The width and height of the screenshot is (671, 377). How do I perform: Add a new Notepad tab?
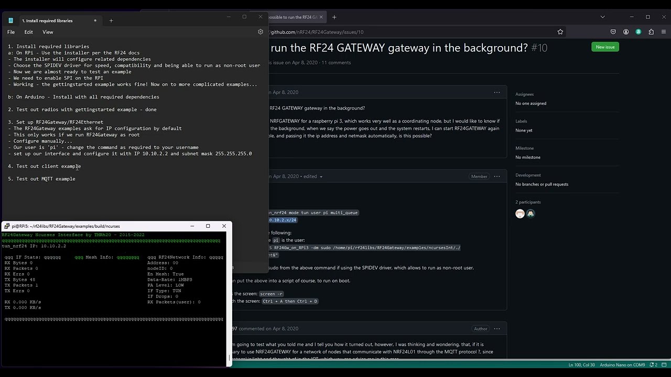111,20
